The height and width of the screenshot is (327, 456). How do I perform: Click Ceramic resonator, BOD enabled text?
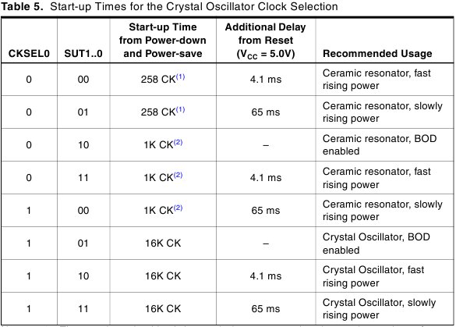coord(380,144)
